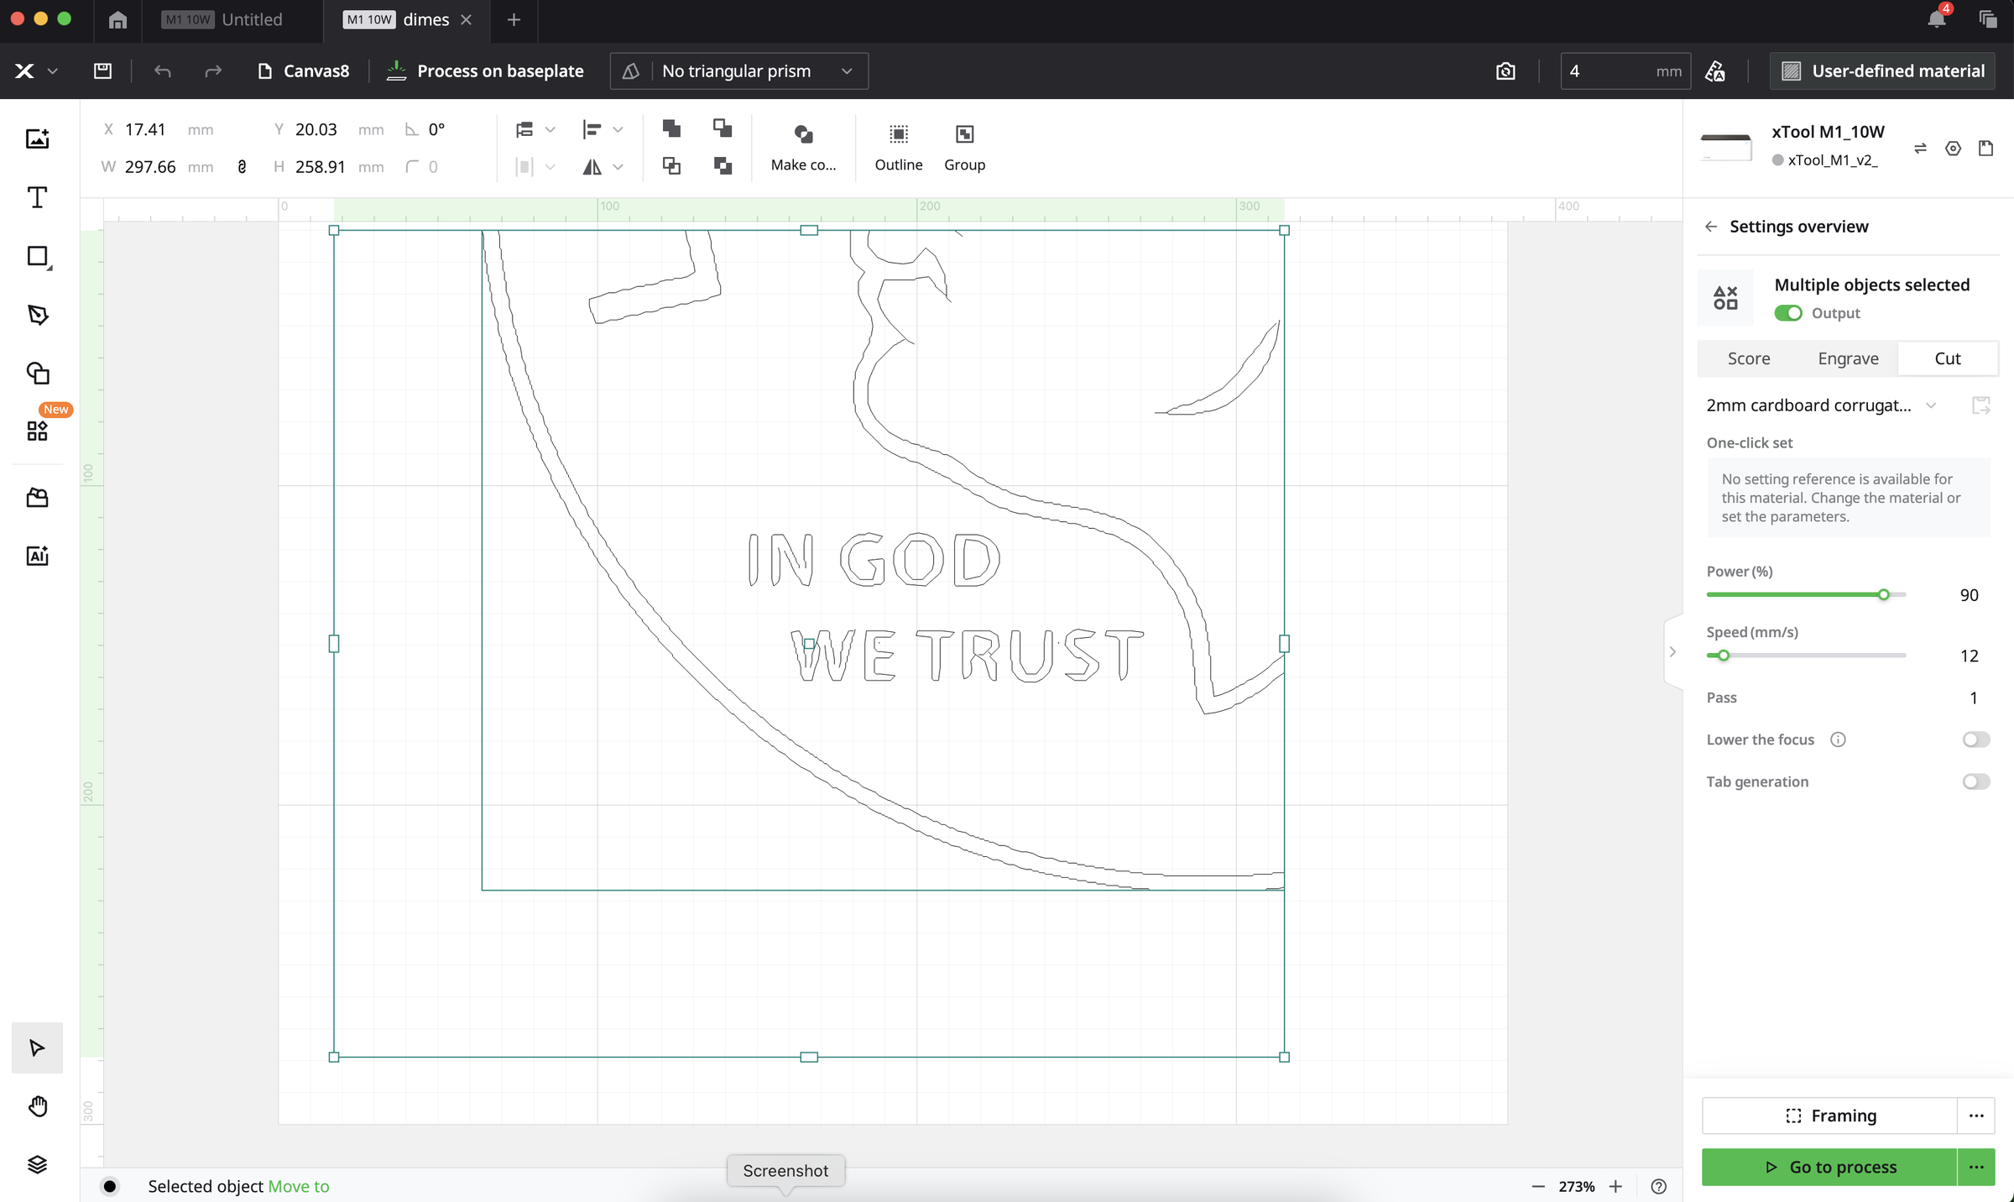
Task: Open the Home screen icon
Action: 117,19
